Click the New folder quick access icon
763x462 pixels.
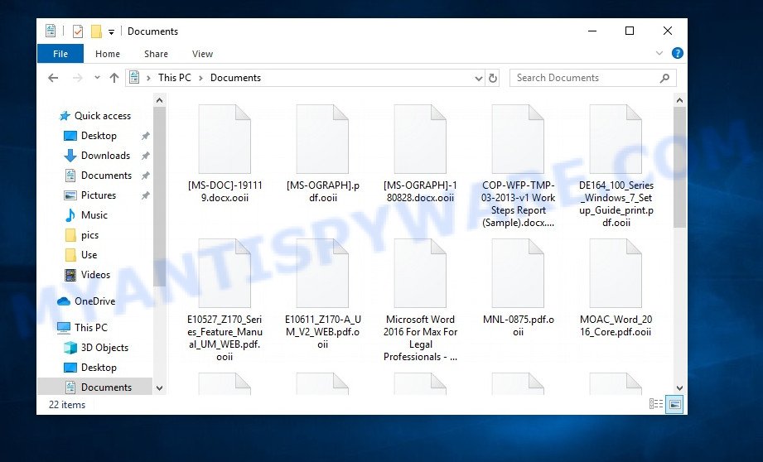pyautogui.click(x=96, y=31)
